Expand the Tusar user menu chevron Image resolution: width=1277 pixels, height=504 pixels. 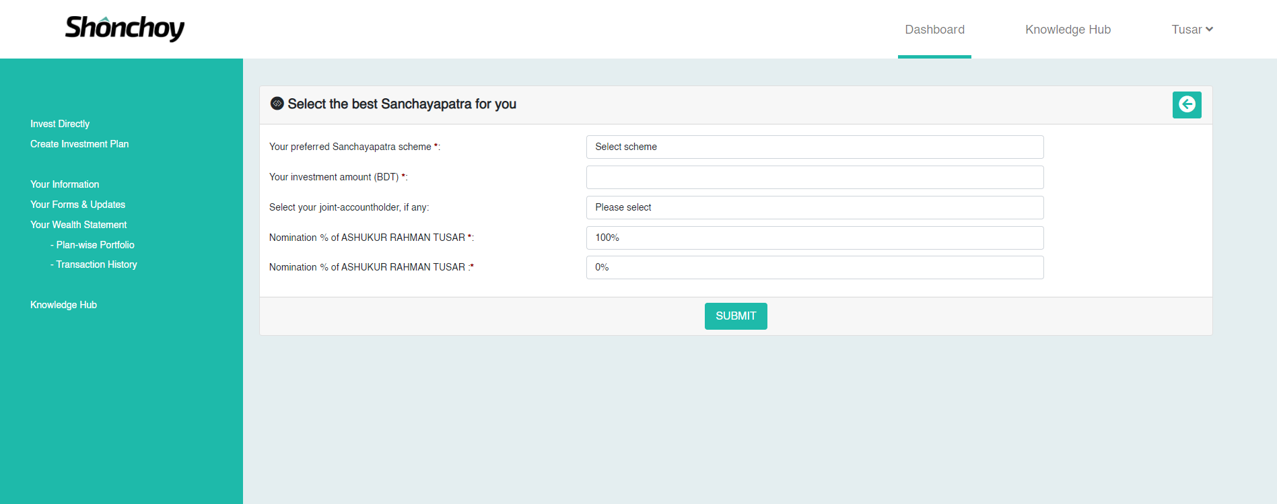[x=1210, y=30]
